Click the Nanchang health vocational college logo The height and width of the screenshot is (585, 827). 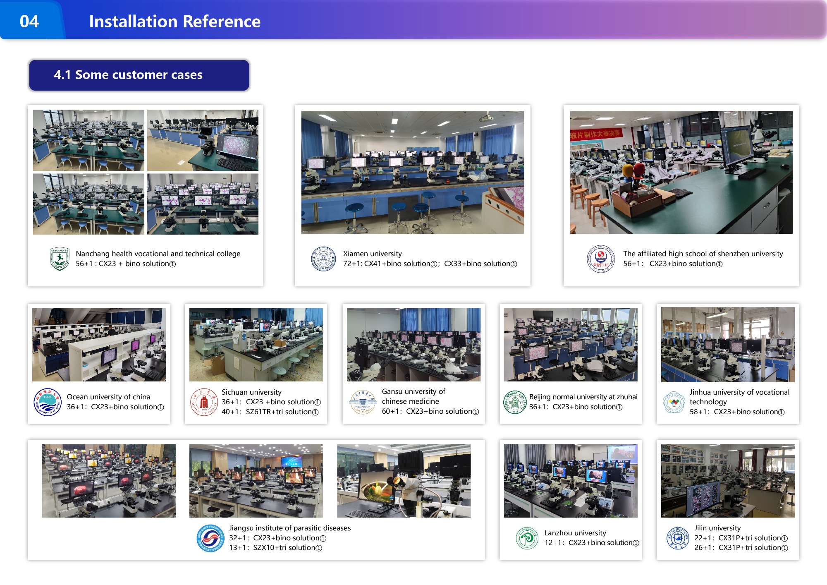tap(60, 259)
